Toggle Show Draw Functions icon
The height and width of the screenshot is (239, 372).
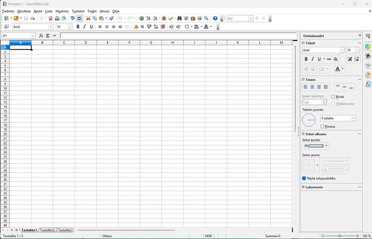(170, 18)
